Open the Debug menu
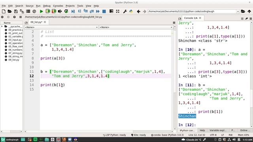The image size is (253, 142). point(47,6)
